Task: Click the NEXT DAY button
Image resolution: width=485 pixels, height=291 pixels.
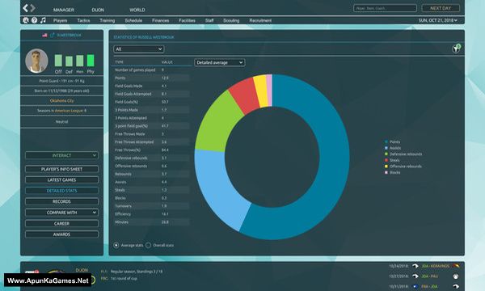Action: coord(441,8)
